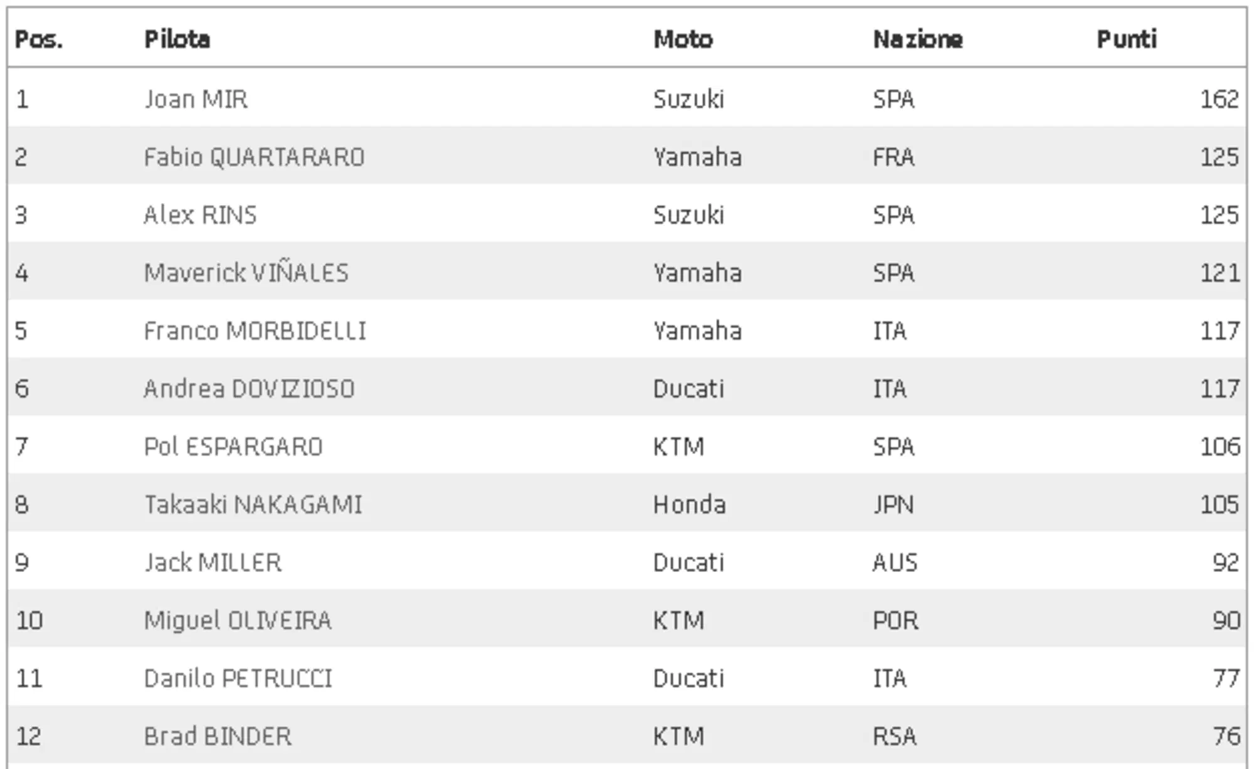
Task: Click Takaaki NAKAGAMI's name
Action: pyautogui.click(x=253, y=504)
